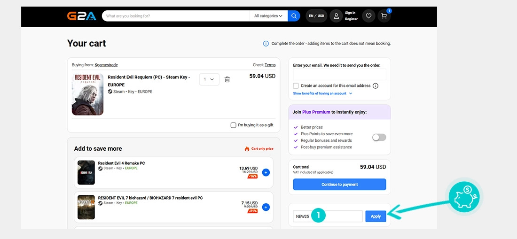Toggle the Plus Premium switch
The height and width of the screenshot is (239, 517).
click(x=379, y=137)
